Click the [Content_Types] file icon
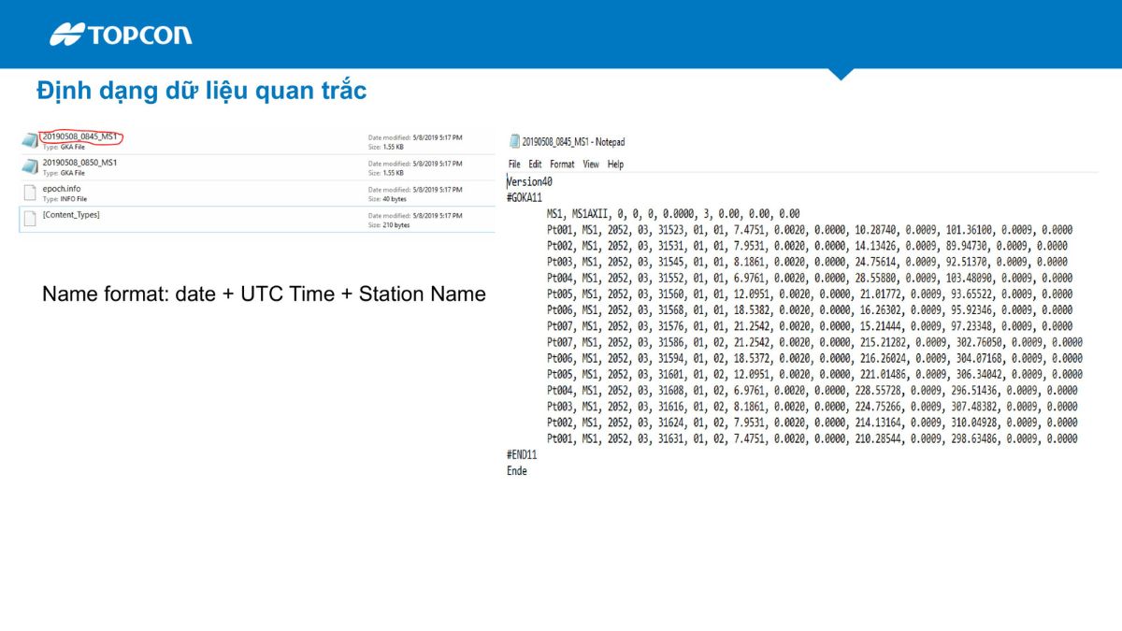 click(x=30, y=219)
